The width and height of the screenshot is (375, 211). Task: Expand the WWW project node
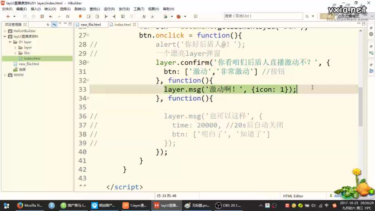(x=5, y=75)
